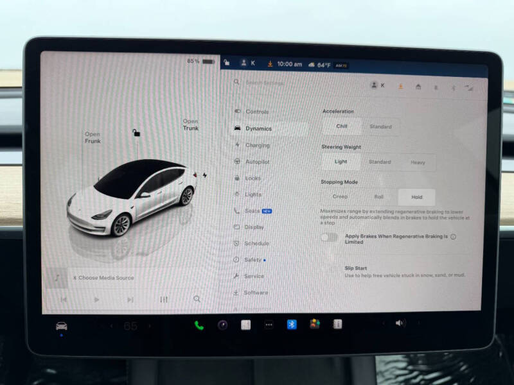Open the manual info app icon

[x=338, y=324]
